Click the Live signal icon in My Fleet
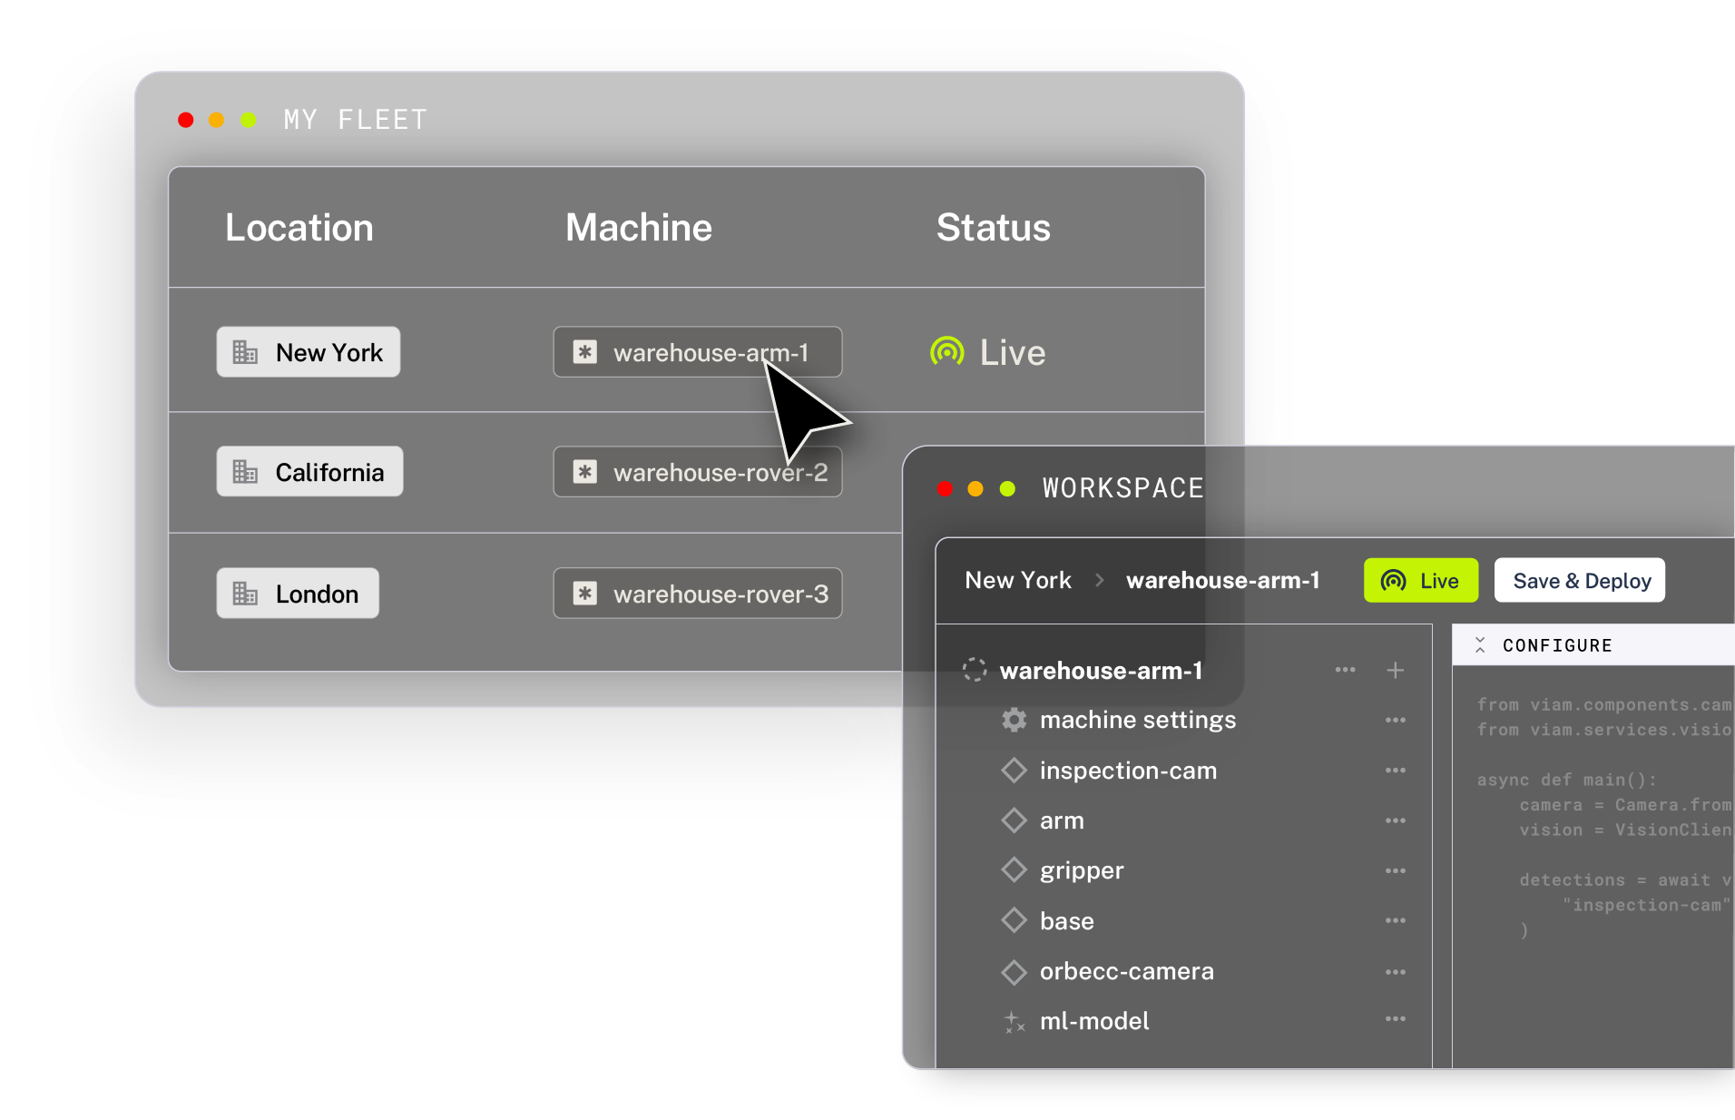The height and width of the screenshot is (1120, 1735). [x=946, y=351]
